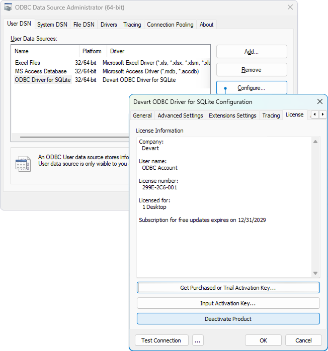This screenshot has height=351, width=328.
Task: Open the About tab
Action: [206, 25]
